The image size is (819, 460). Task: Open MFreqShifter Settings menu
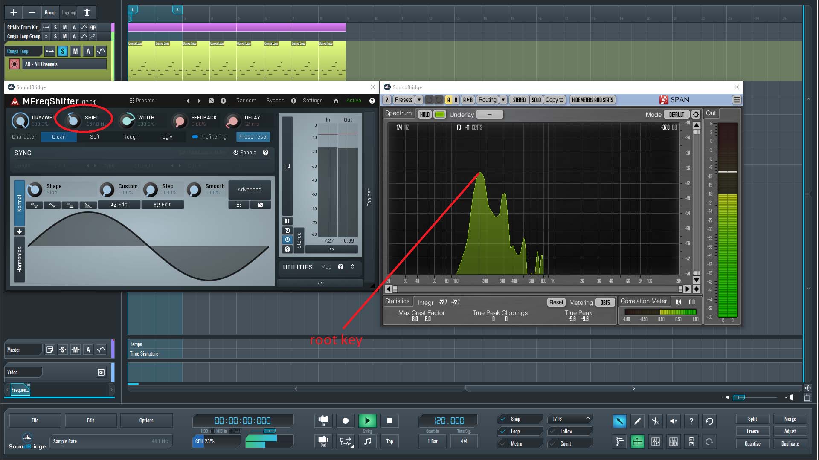click(313, 101)
